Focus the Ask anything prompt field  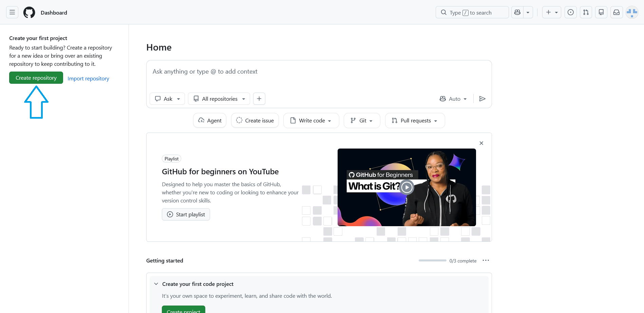coord(319,72)
